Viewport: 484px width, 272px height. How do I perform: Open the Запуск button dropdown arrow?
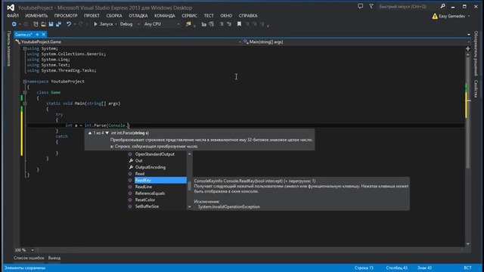pyautogui.click(x=116, y=24)
